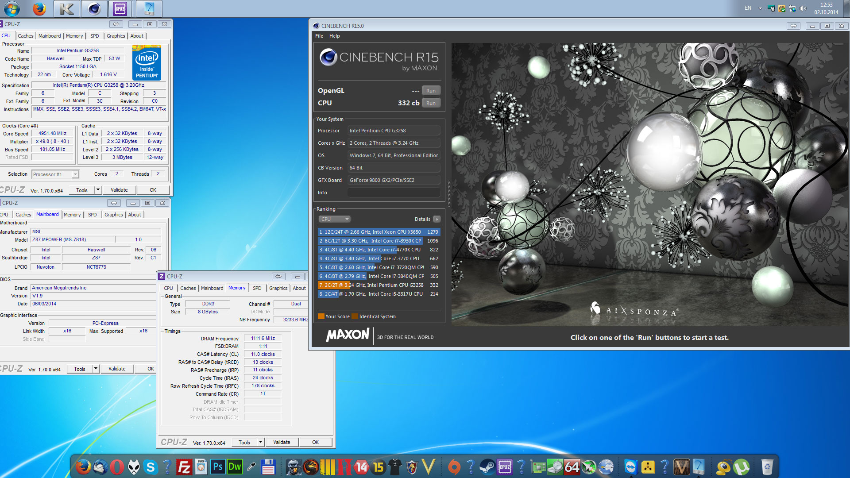This screenshot has width=850, height=478.
Task: Click Core Speed value '4951.48 MHz'
Action: pyautogui.click(x=52, y=133)
